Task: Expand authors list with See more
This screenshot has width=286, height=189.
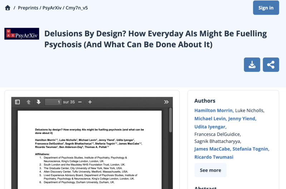Action: pyautogui.click(x=211, y=170)
